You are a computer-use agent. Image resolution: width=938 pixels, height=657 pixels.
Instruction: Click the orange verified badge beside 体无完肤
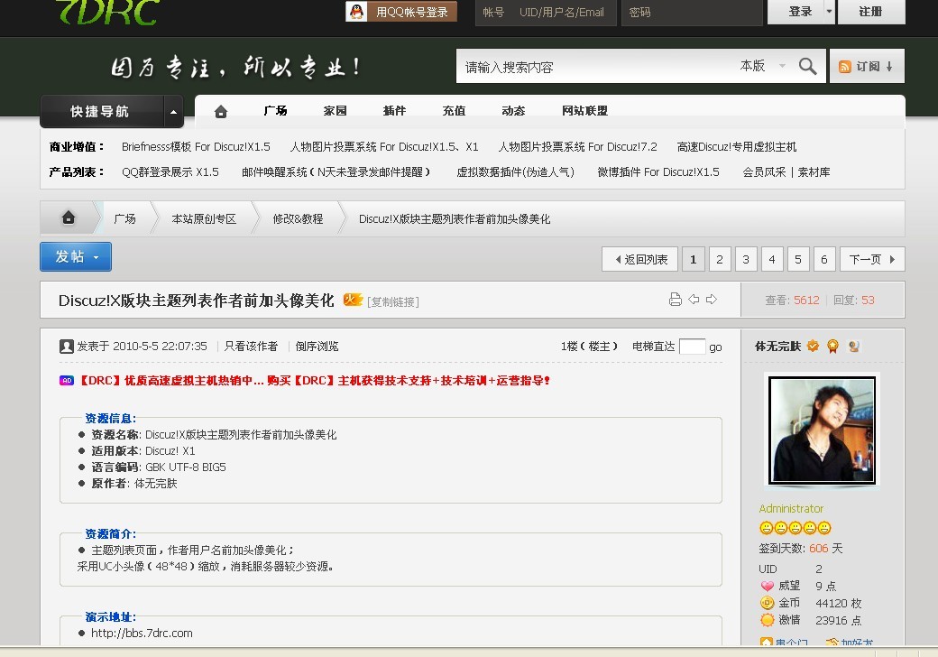(x=813, y=346)
